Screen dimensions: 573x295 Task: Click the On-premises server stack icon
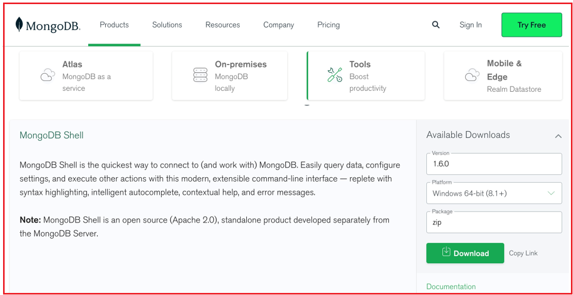click(x=200, y=75)
